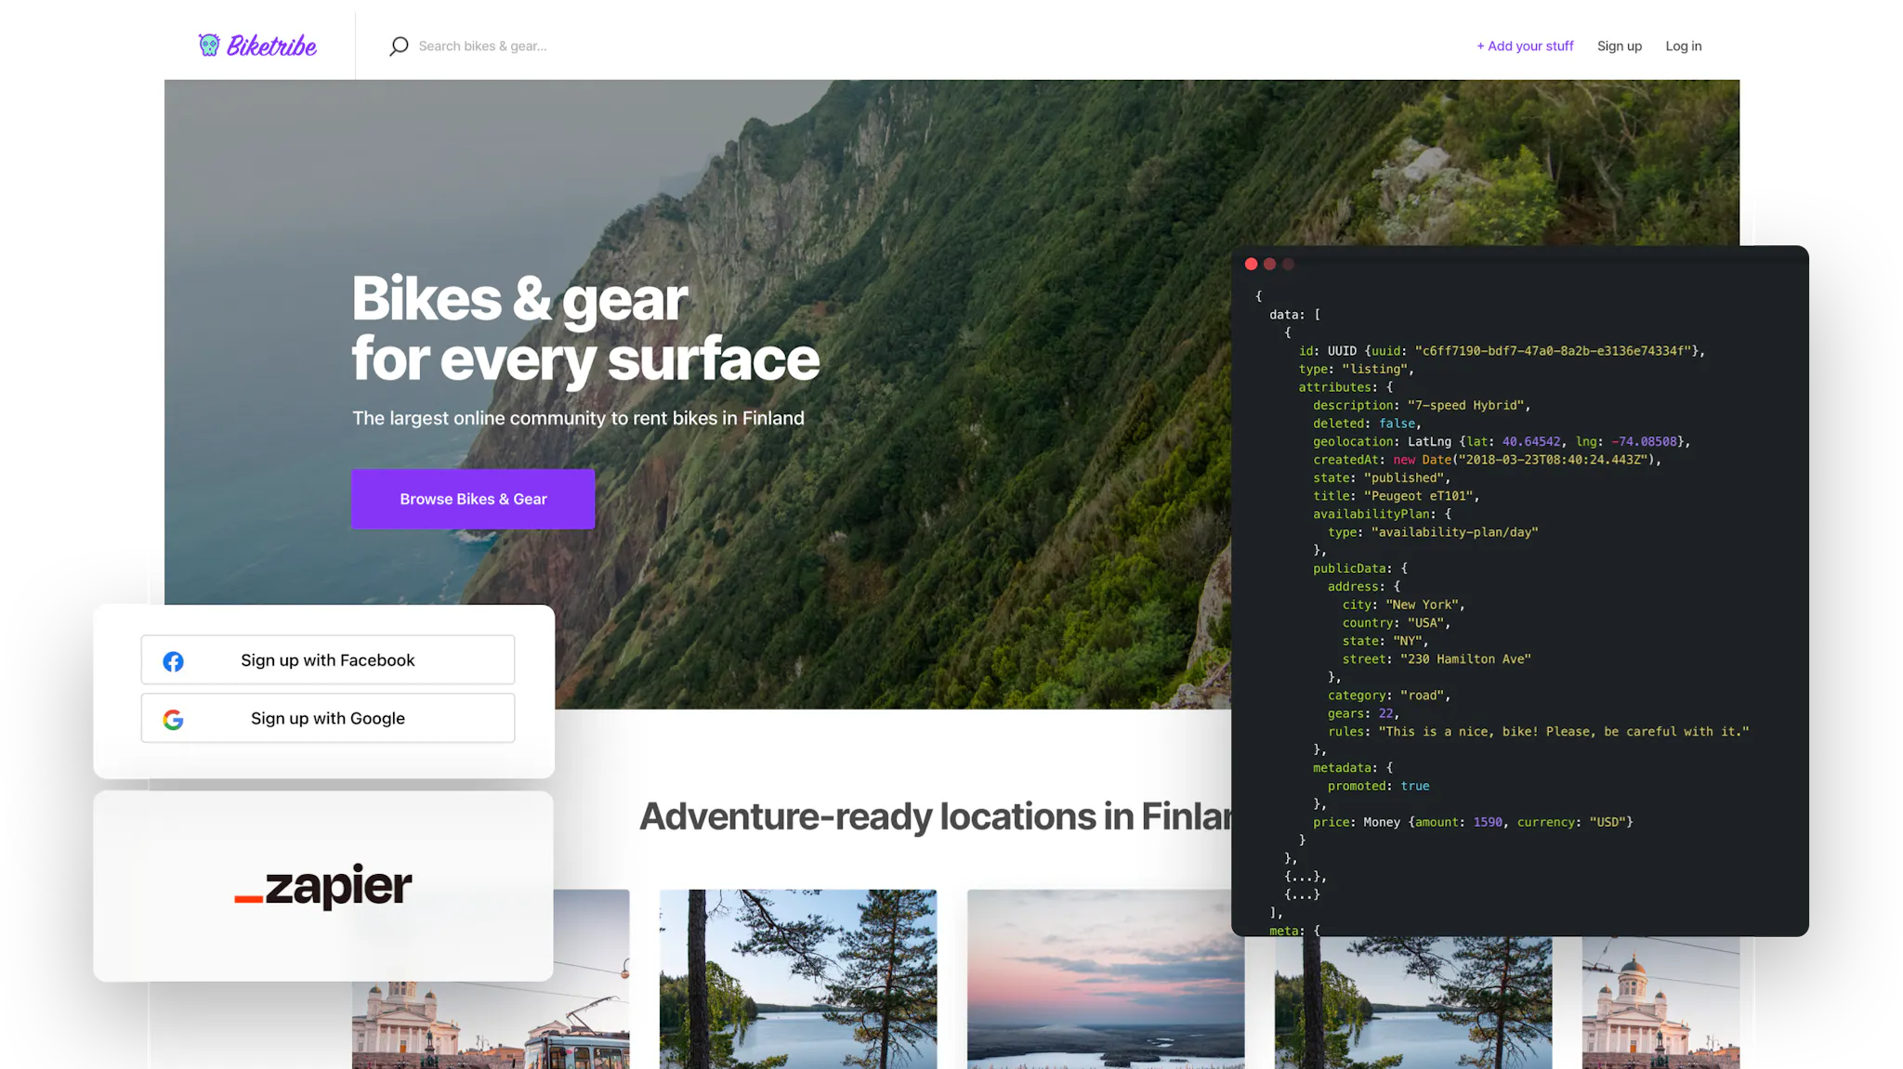Select the rules string This is a nice, bike!

pyautogui.click(x=1564, y=731)
